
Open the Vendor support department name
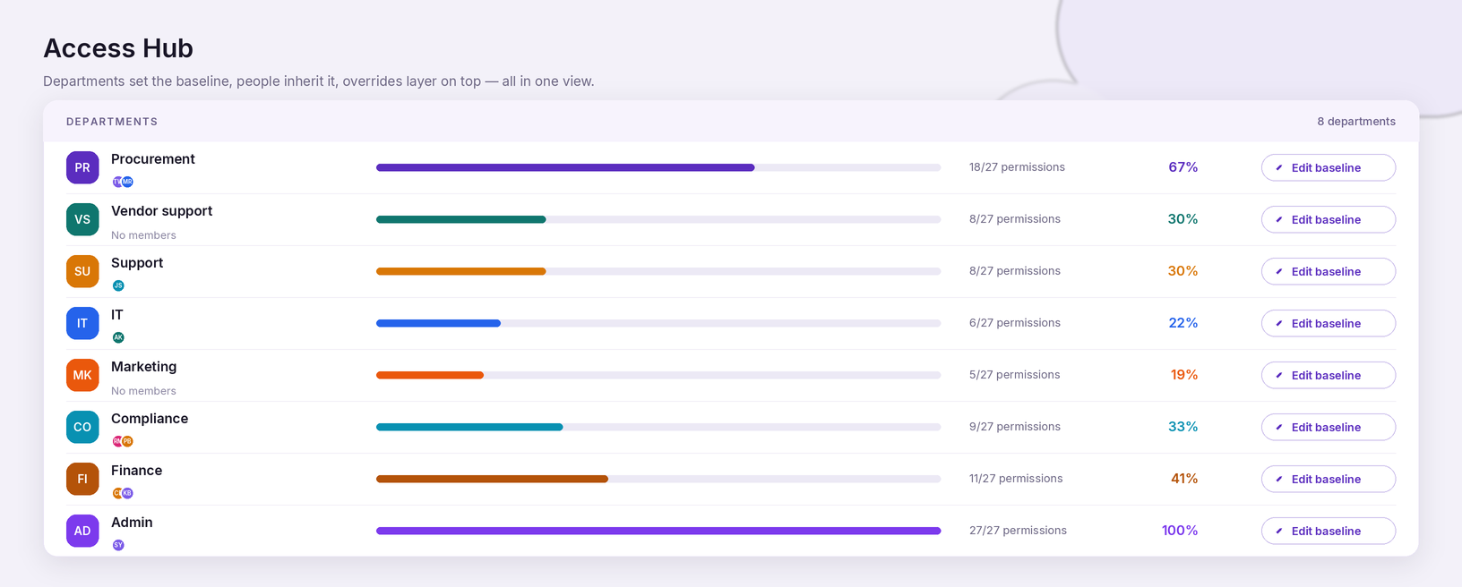(x=162, y=211)
